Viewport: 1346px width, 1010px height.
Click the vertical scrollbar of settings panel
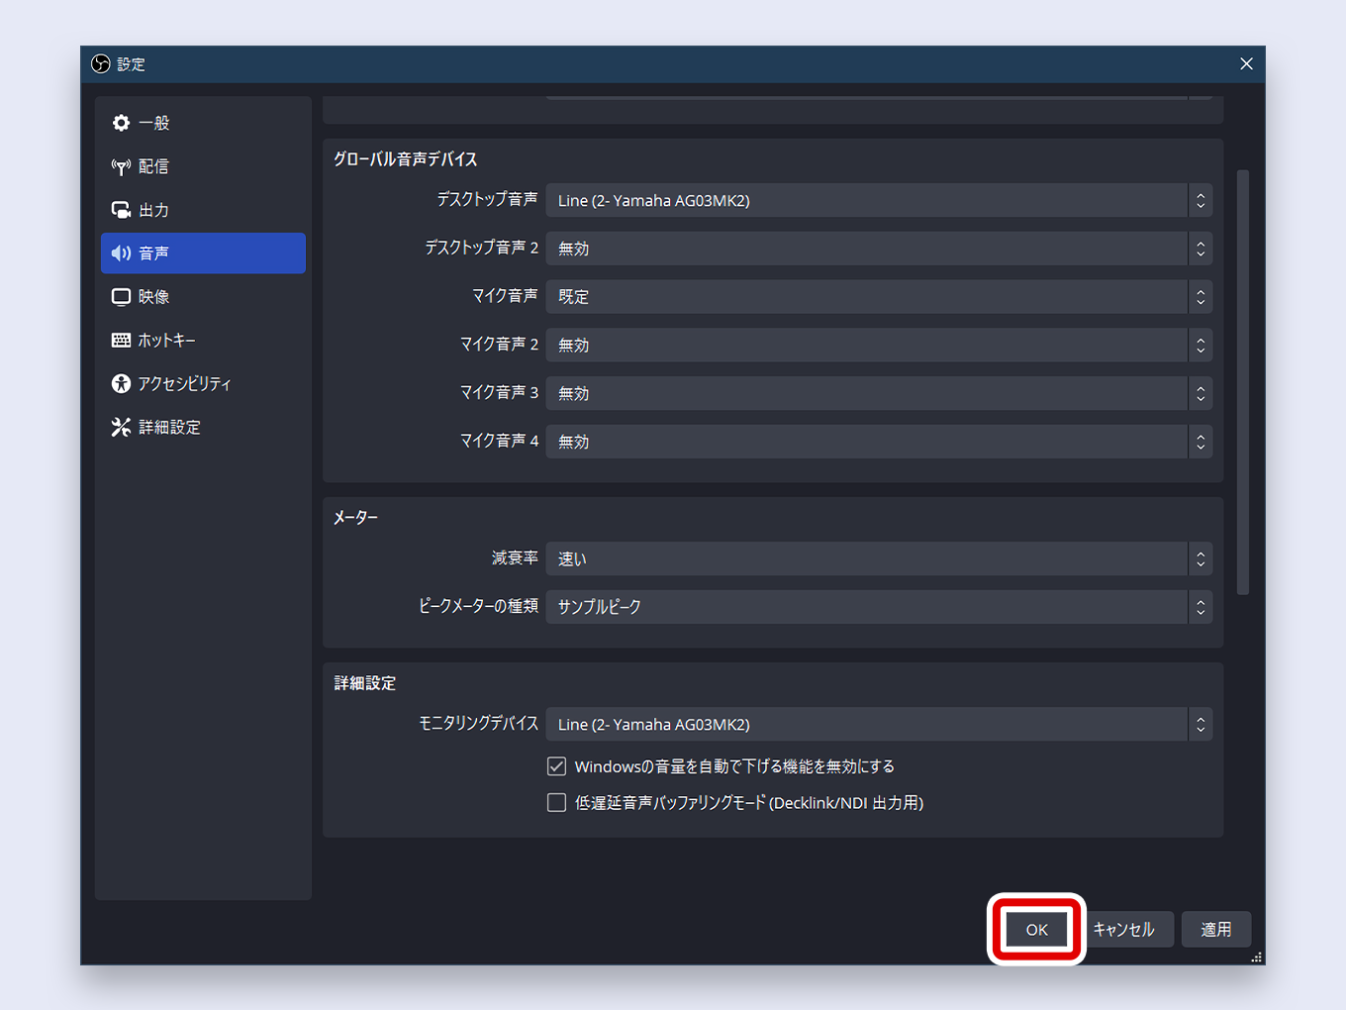[1243, 382]
